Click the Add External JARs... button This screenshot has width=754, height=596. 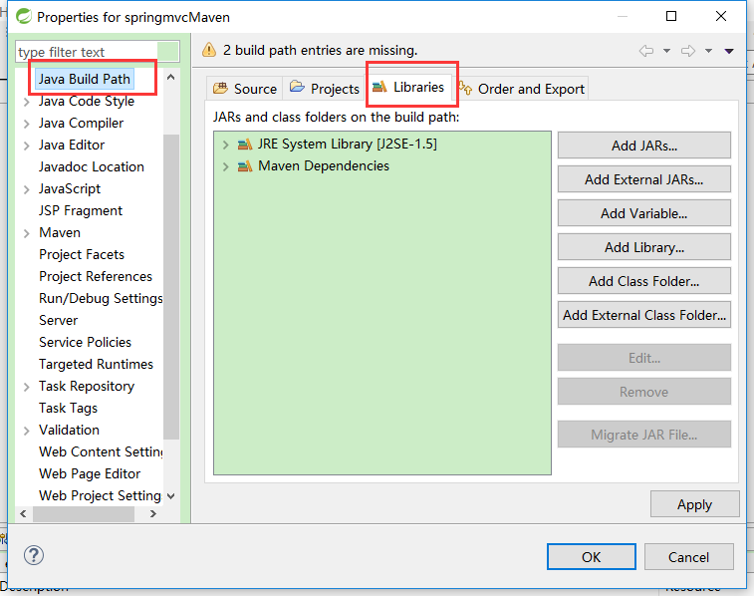click(x=643, y=179)
